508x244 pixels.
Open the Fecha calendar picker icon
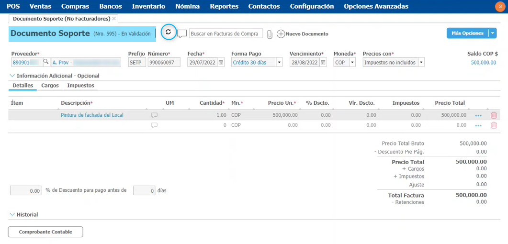(x=221, y=62)
